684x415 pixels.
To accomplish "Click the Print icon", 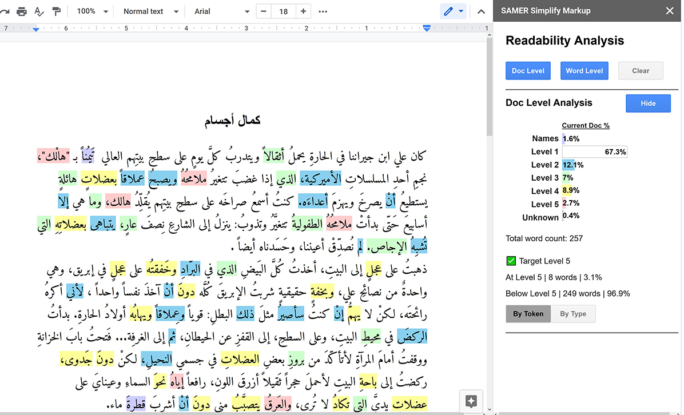I will point(22,11).
